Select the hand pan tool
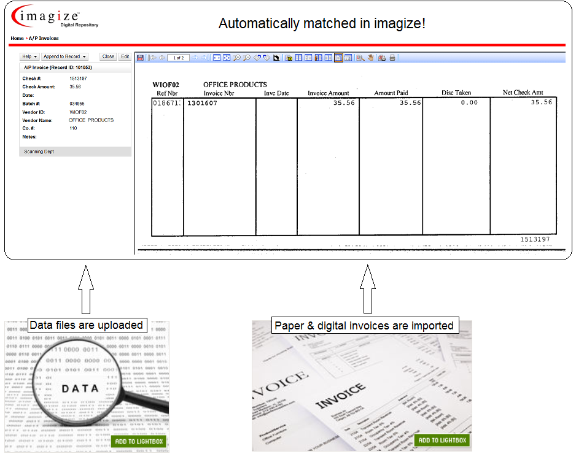The height and width of the screenshot is (454, 576). click(371, 58)
